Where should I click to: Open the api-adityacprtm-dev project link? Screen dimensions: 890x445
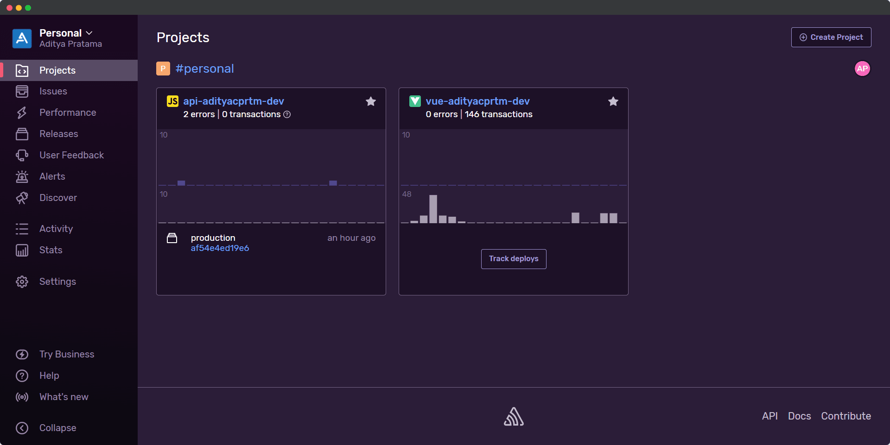(x=234, y=101)
